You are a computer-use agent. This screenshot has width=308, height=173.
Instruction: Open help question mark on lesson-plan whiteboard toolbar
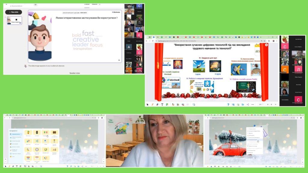(x=228, y=105)
